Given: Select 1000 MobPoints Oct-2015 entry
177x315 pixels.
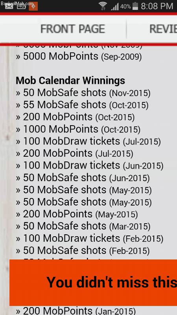Looking at the screenshot, I should [78, 129].
